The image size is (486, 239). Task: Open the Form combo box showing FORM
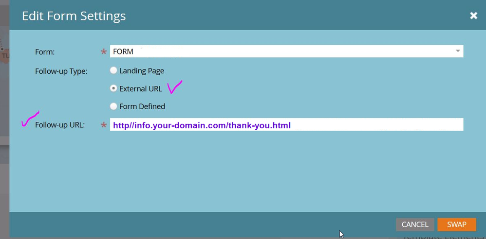point(286,51)
